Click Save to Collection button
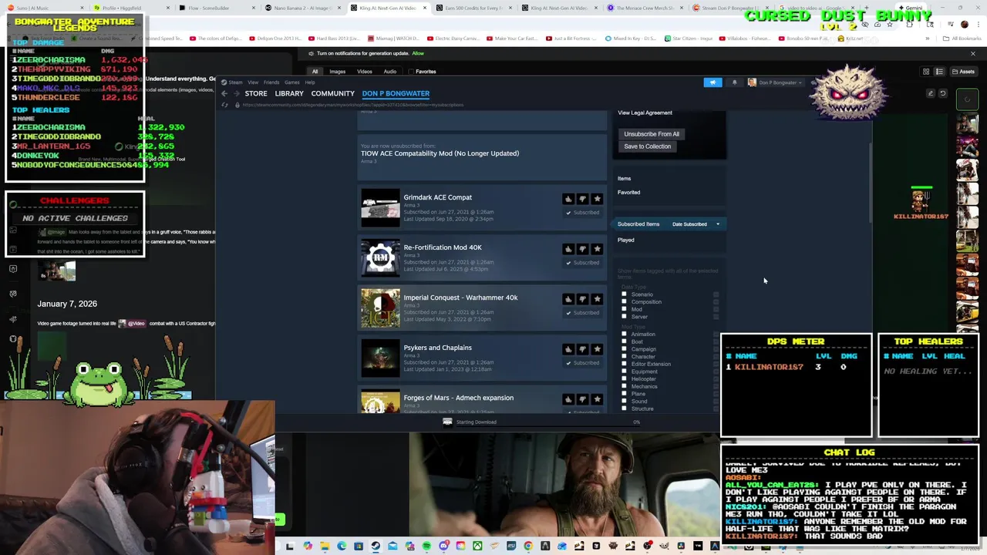987x555 pixels. [648, 146]
